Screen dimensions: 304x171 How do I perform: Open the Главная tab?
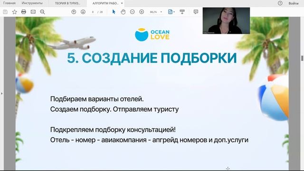coord(9,3)
